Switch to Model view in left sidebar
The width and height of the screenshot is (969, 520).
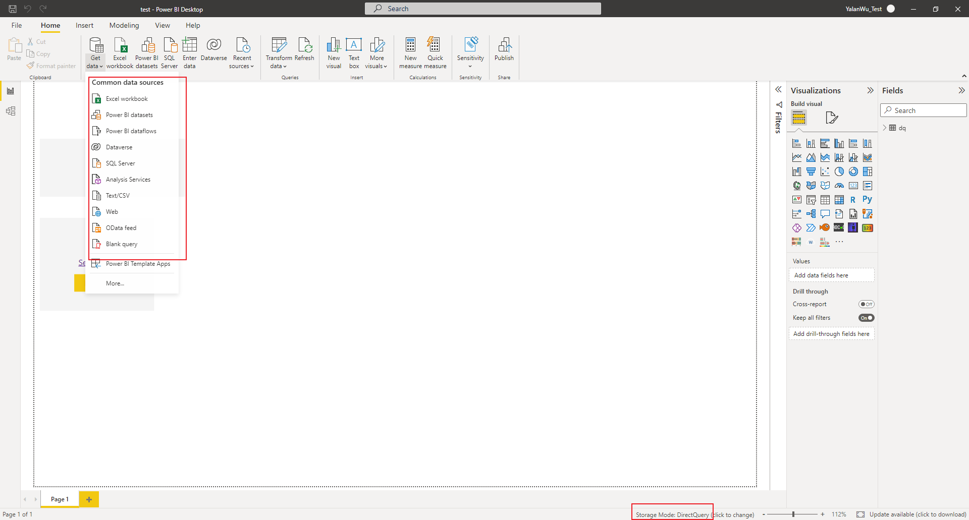point(11,111)
